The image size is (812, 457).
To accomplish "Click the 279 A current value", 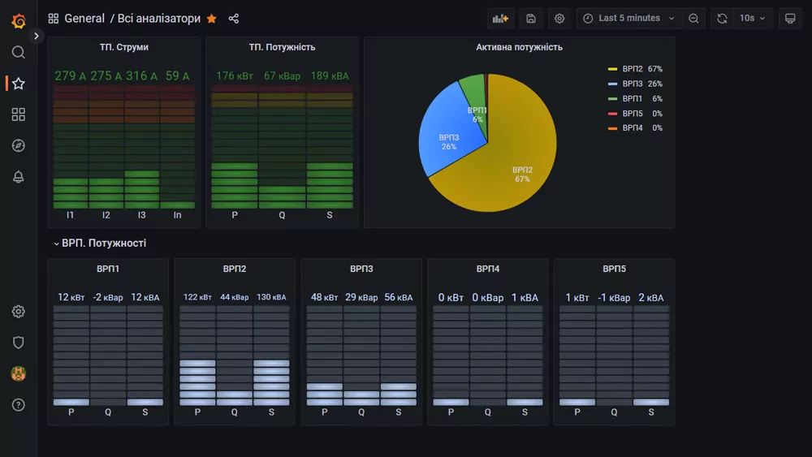I will coord(71,76).
